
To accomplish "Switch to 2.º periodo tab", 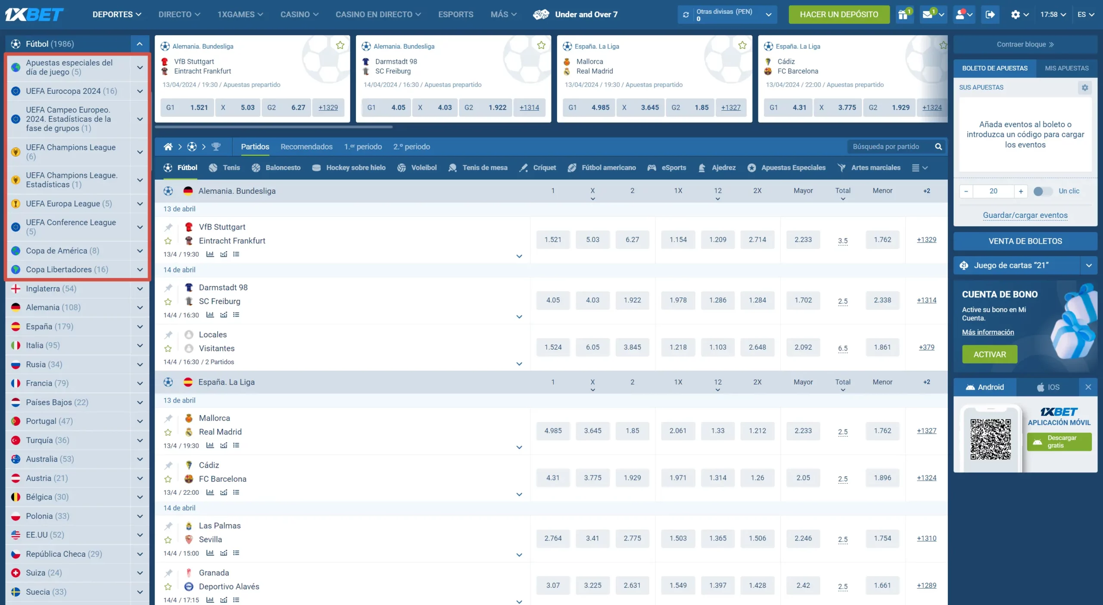I will (411, 147).
